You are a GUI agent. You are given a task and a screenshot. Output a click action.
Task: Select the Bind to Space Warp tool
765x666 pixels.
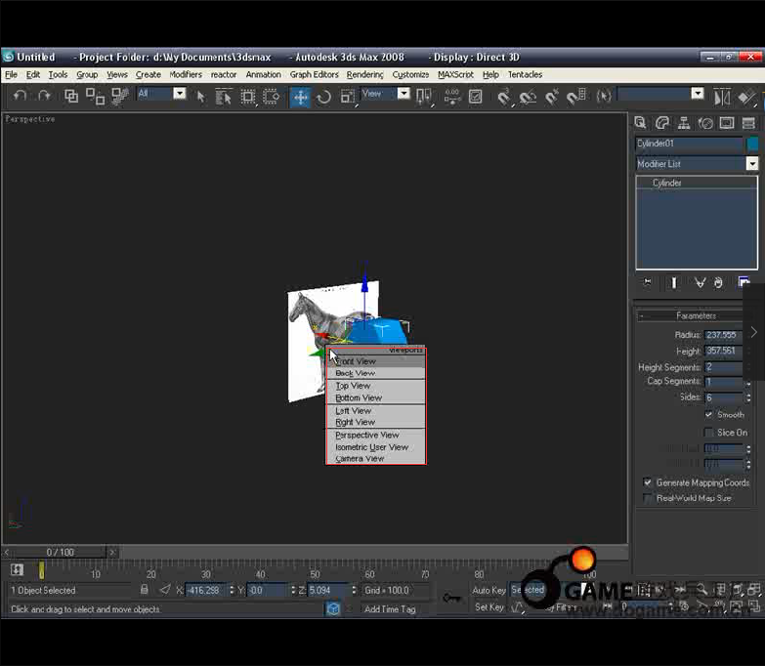click(119, 96)
